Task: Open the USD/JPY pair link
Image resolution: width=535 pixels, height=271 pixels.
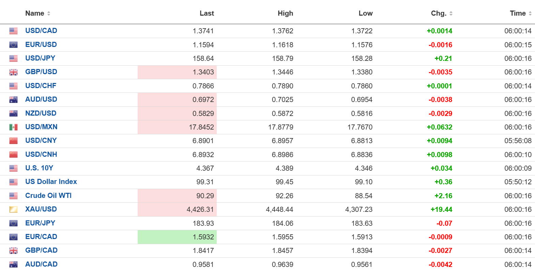Action: [40, 58]
